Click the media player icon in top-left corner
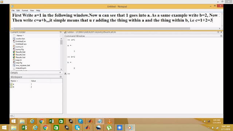233x131 pixels. [1, 2]
